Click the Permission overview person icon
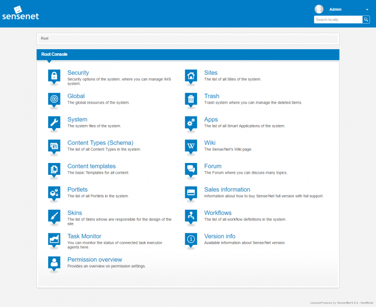 (x=54, y=263)
